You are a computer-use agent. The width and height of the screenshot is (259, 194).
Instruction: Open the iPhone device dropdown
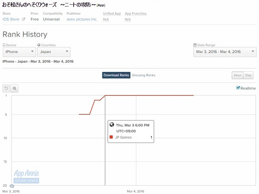point(19,52)
